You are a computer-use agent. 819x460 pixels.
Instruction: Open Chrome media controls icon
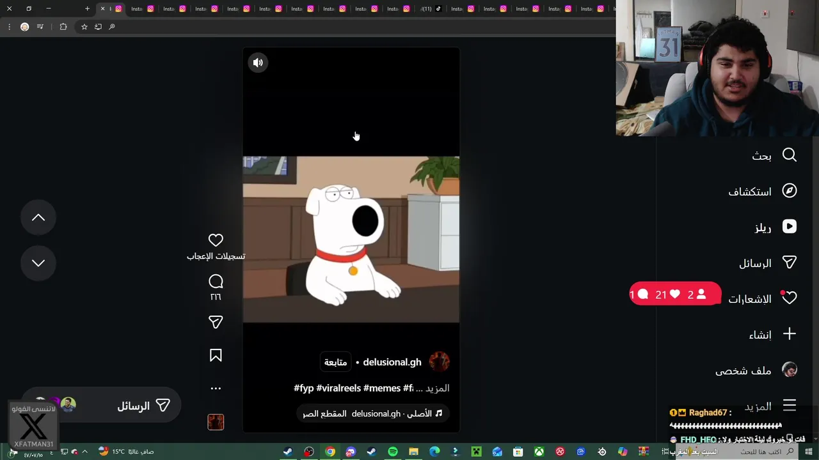(x=40, y=27)
